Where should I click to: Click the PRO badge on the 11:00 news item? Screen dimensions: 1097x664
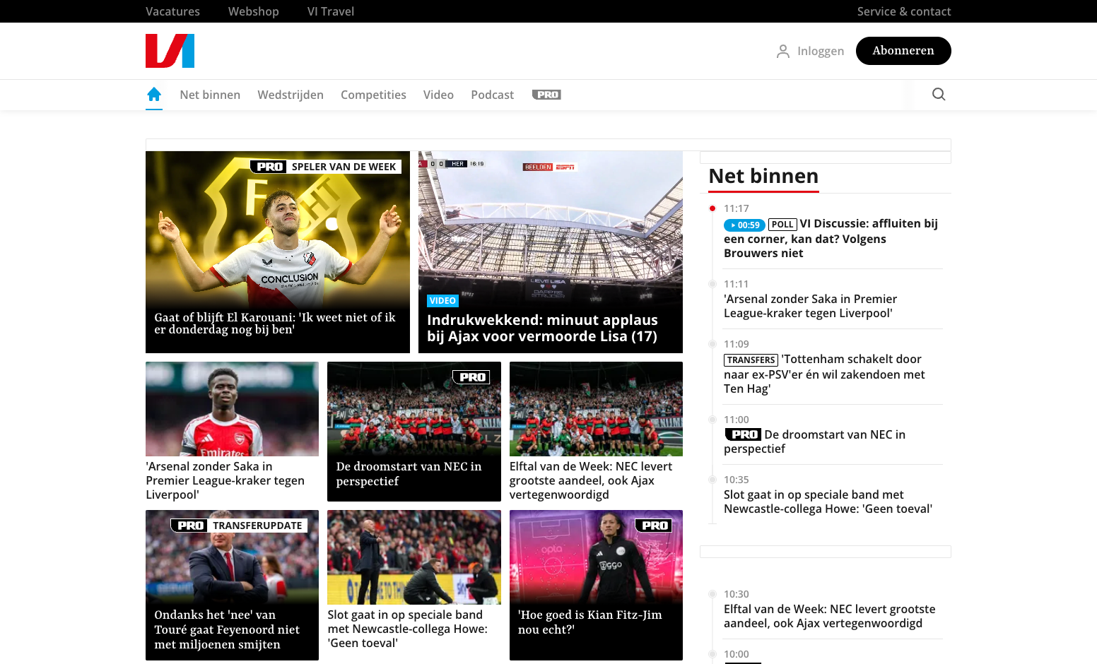743,434
